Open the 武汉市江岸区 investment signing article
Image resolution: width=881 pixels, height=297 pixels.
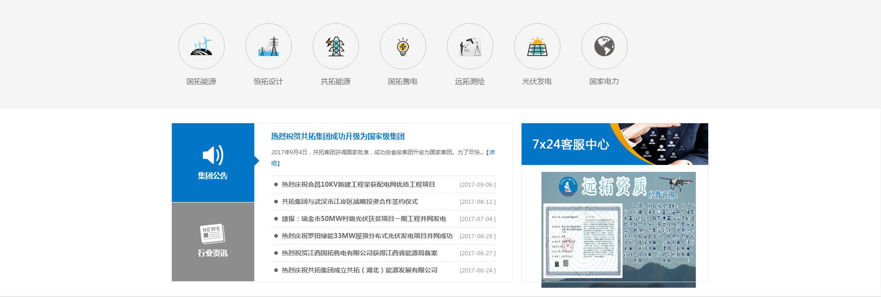pyautogui.click(x=349, y=202)
